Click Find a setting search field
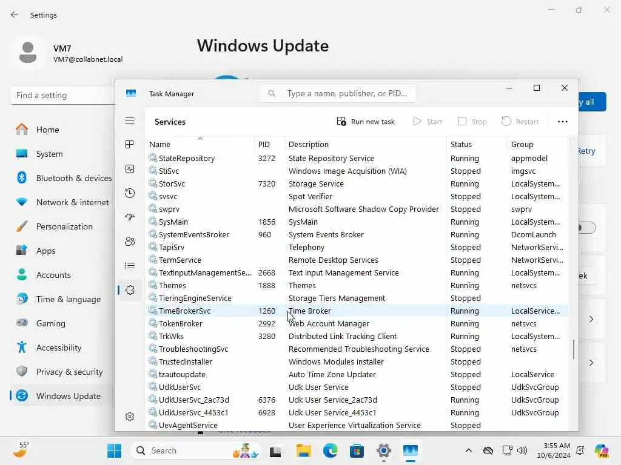Viewport: 621px width, 465px height. [62, 95]
